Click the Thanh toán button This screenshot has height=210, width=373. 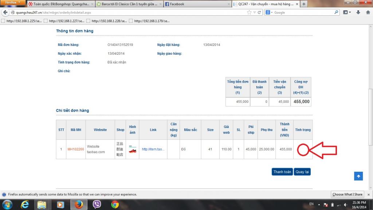tap(282, 172)
